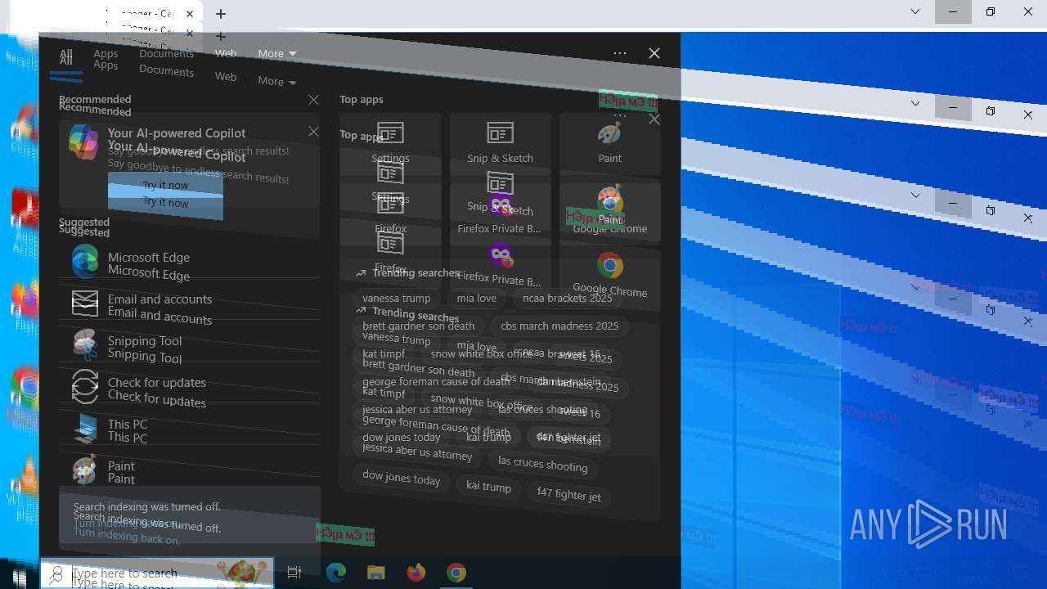Close the current browser tab
The image size is (1047, 589).
pyautogui.click(x=190, y=14)
